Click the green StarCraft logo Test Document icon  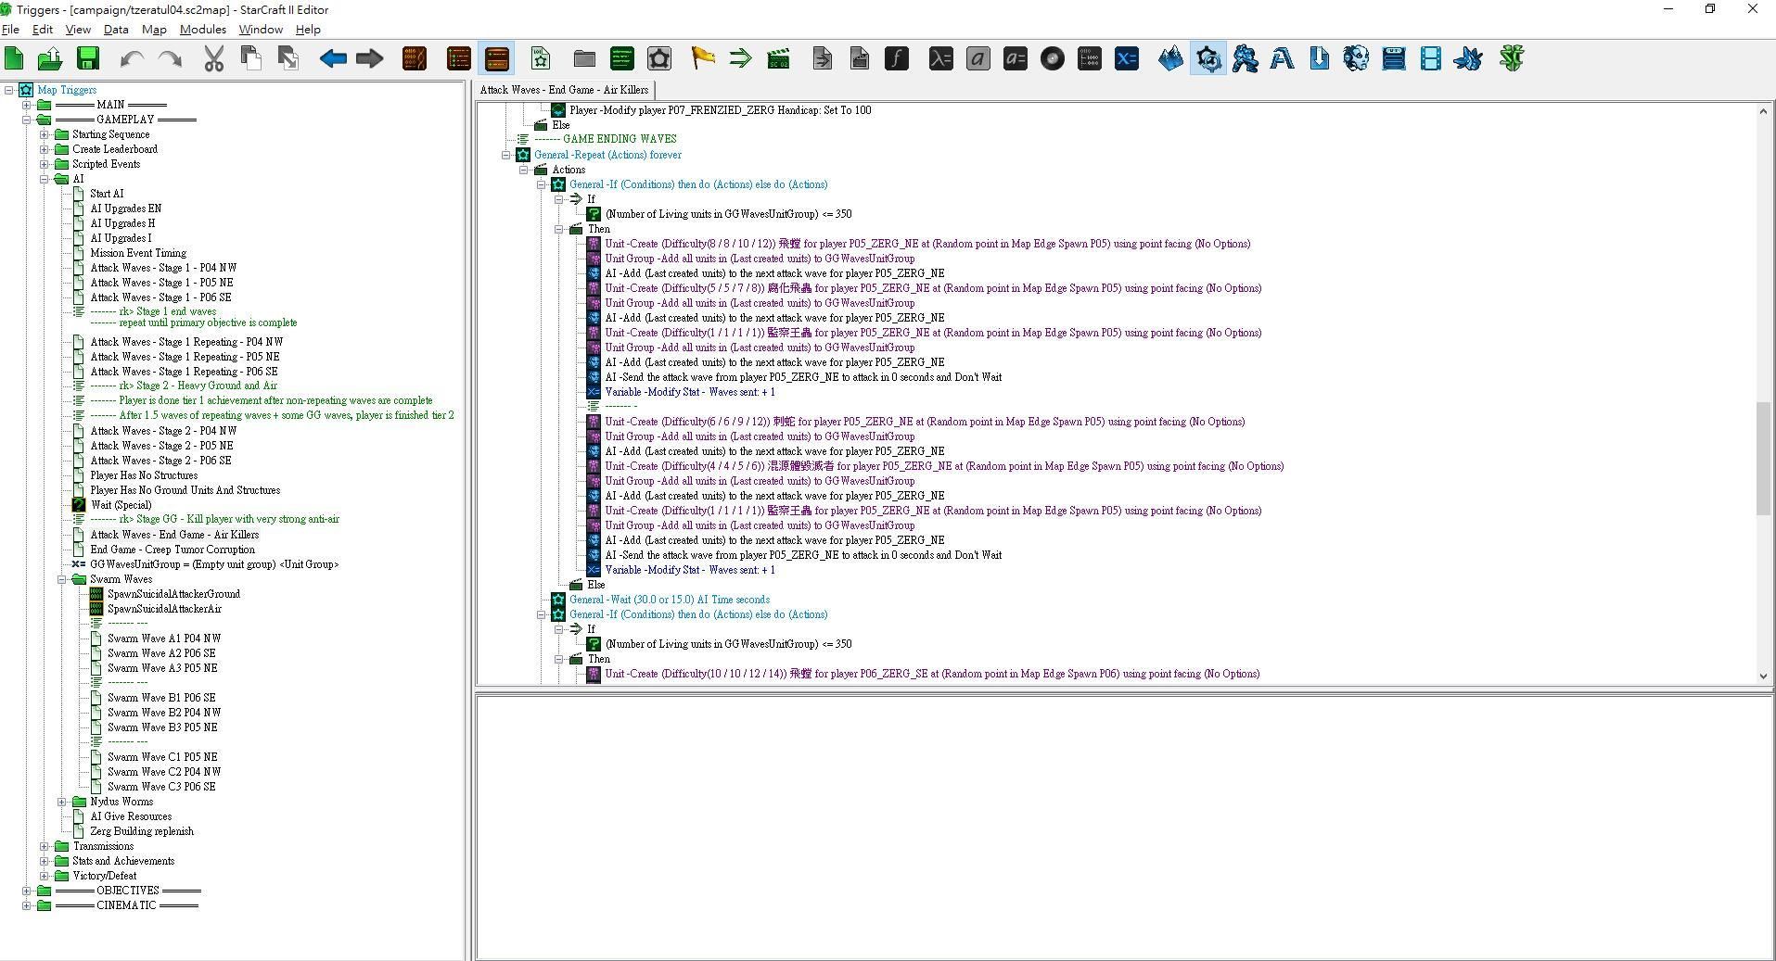tap(1512, 59)
